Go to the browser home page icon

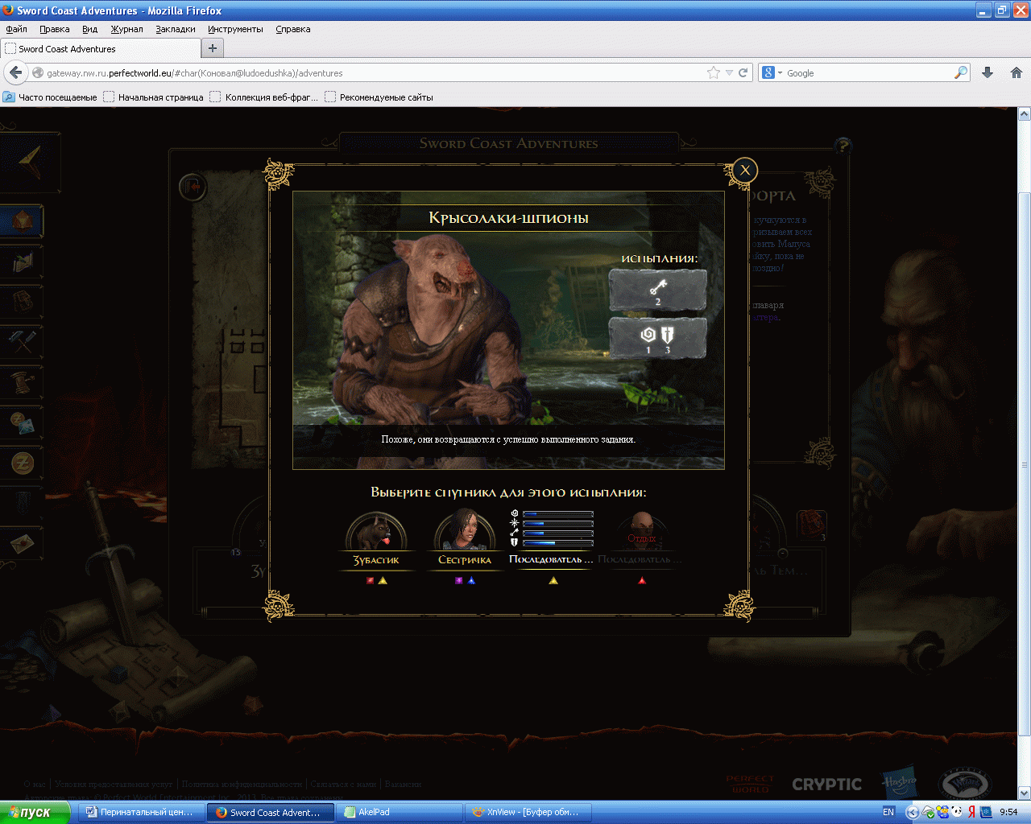[x=1016, y=72]
